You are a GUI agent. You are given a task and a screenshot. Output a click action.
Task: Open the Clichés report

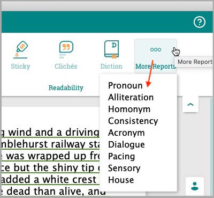coord(66,55)
